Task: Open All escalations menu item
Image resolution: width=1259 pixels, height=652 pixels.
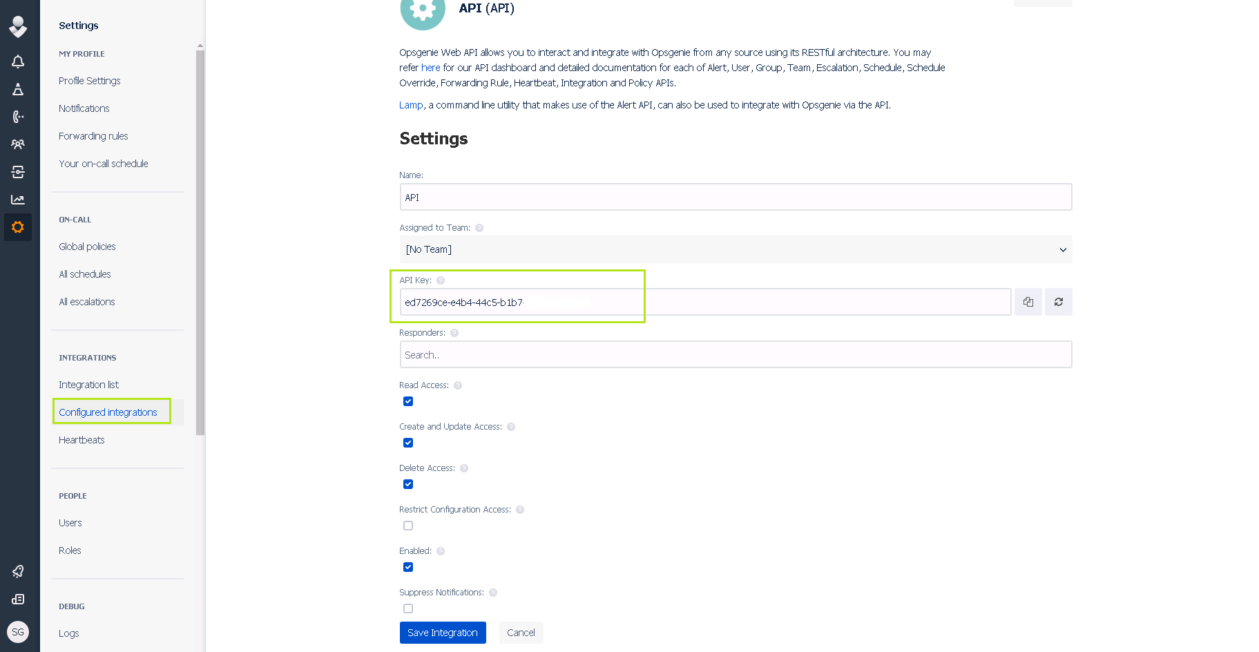Action: 87,302
